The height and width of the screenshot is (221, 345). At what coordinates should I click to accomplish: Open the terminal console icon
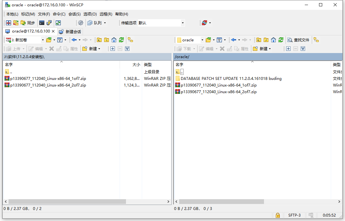coord(41,23)
